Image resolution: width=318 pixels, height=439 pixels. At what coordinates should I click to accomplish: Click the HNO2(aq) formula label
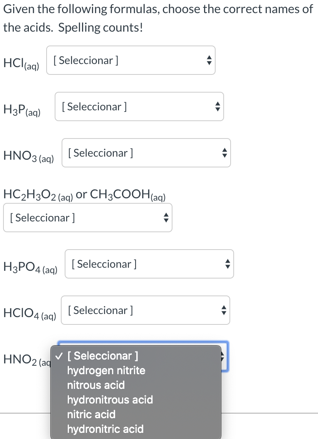click(24, 359)
